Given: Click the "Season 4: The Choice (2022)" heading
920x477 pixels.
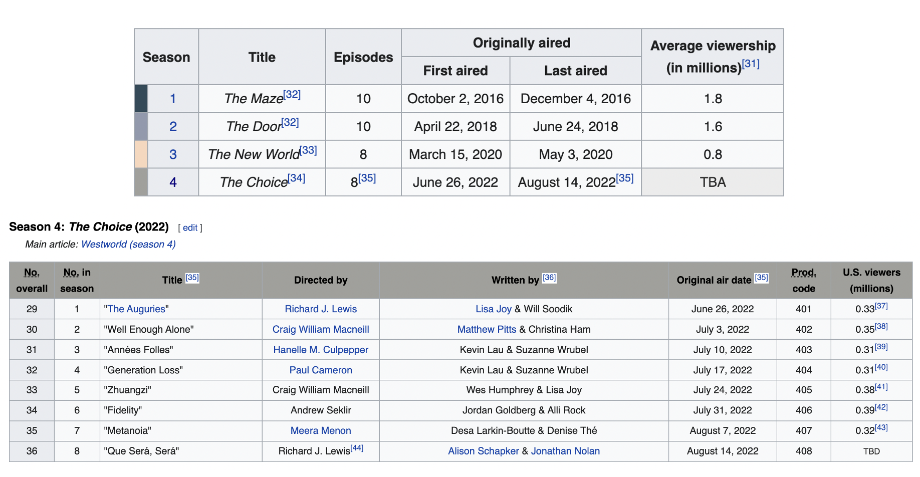Looking at the screenshot, I should [x=89, y=227].
